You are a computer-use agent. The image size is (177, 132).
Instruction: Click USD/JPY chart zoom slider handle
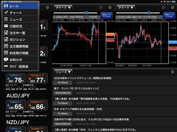(86, 13)
